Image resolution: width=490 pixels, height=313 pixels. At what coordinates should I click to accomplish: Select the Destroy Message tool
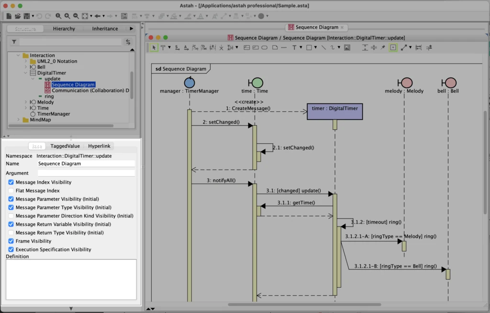point(204,47)
